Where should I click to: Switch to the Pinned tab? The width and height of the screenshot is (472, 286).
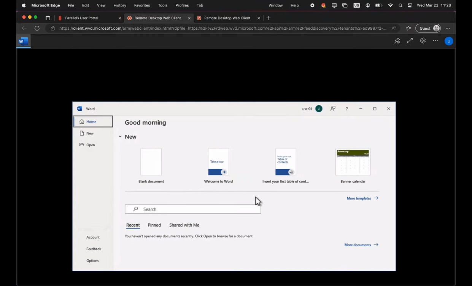point(154,225)
